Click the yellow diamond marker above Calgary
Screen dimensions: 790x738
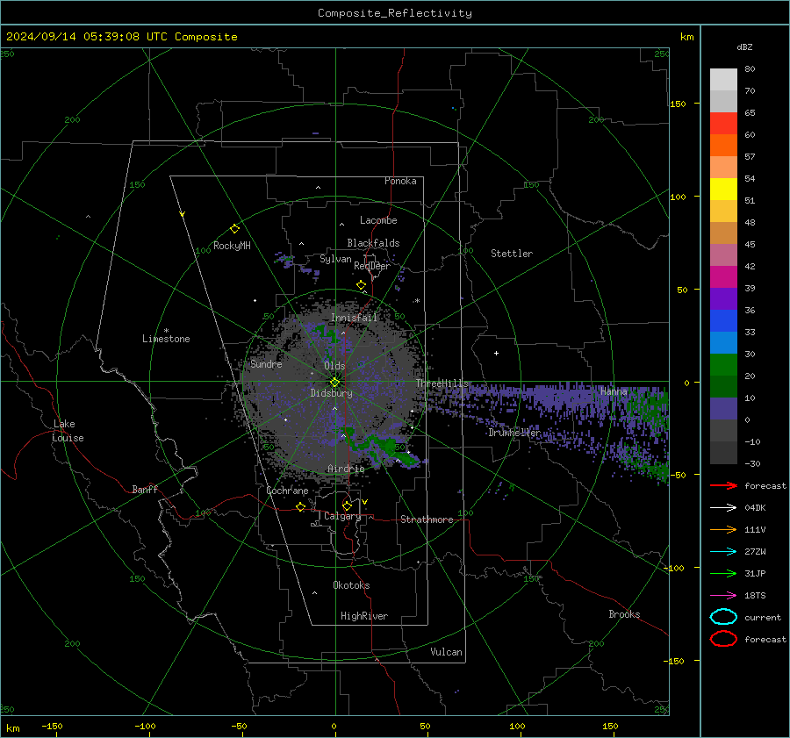347,505
